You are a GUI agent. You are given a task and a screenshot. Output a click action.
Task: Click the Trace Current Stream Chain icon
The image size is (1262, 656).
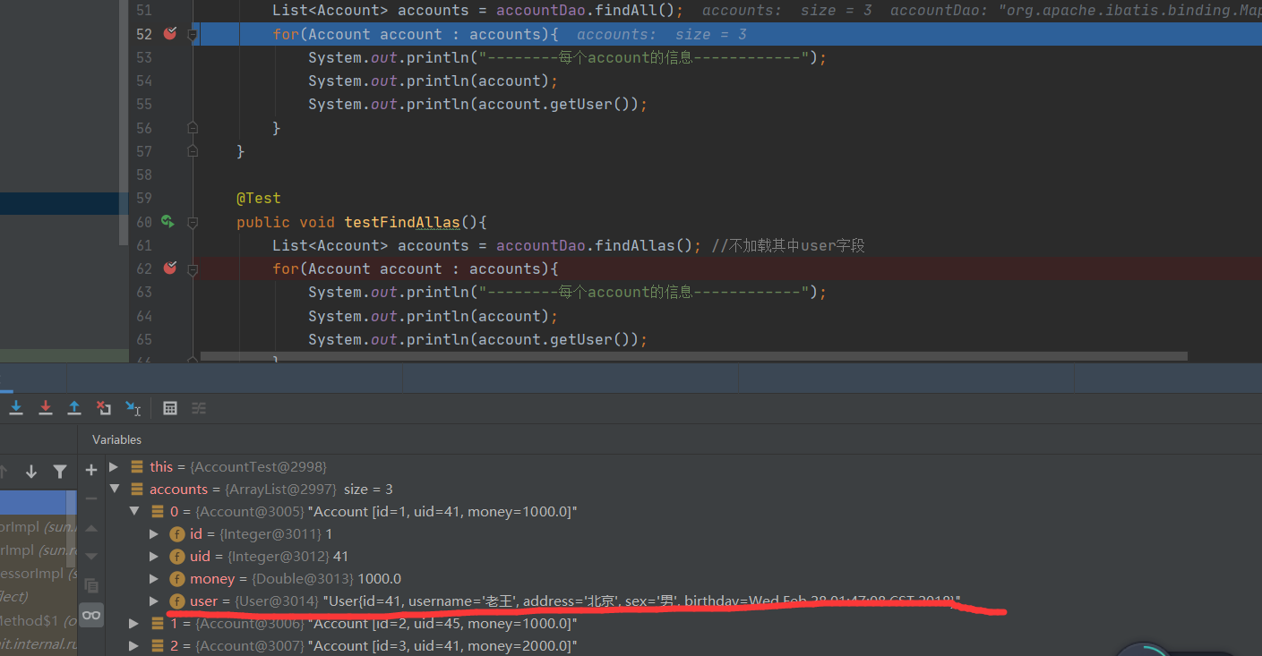click(x=199, y=408)
